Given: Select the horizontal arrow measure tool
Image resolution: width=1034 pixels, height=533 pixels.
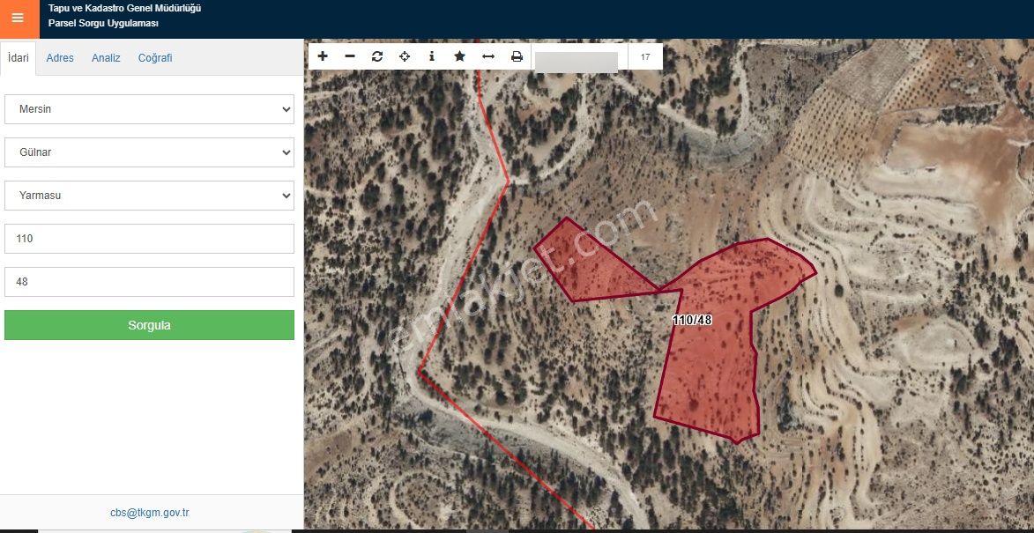Looking at the screenshot, I should 487,56.
